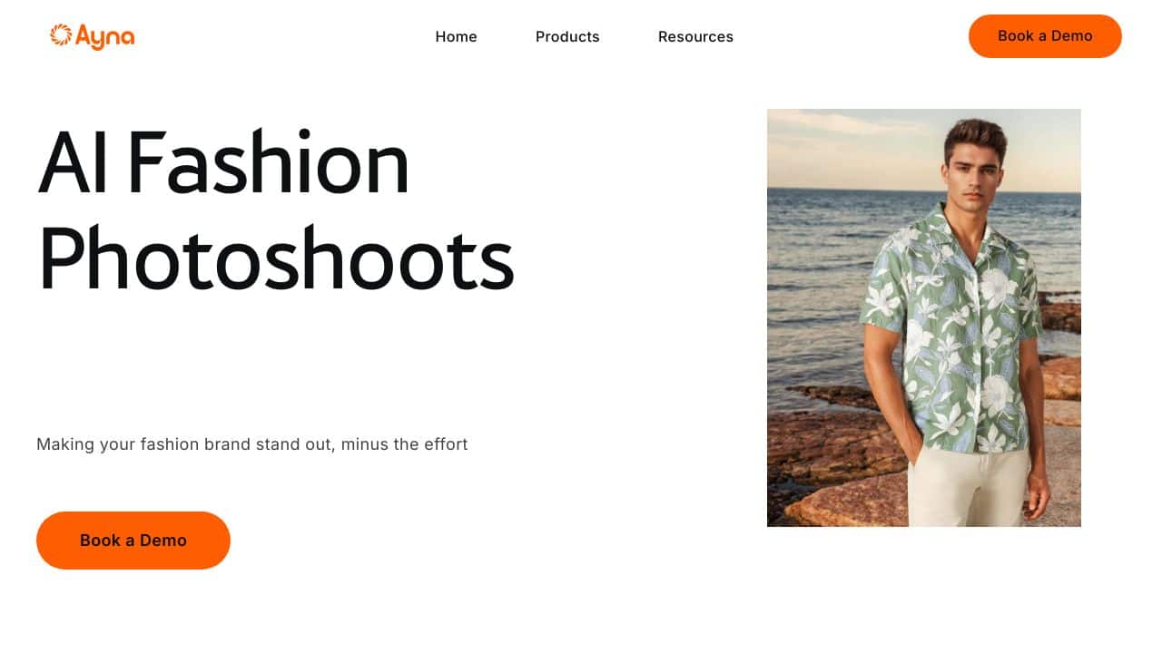Click the tagline about fashion brand effort
This screenshot has width=1162, height=653.
point(252,444)
